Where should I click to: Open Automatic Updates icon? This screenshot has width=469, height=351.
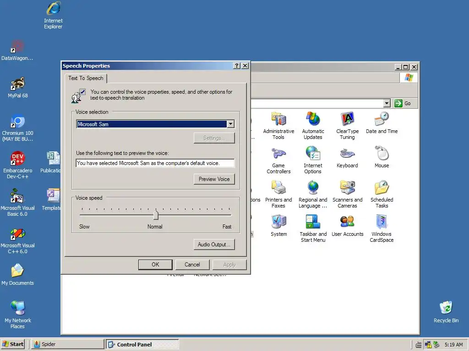pos(313,126)
